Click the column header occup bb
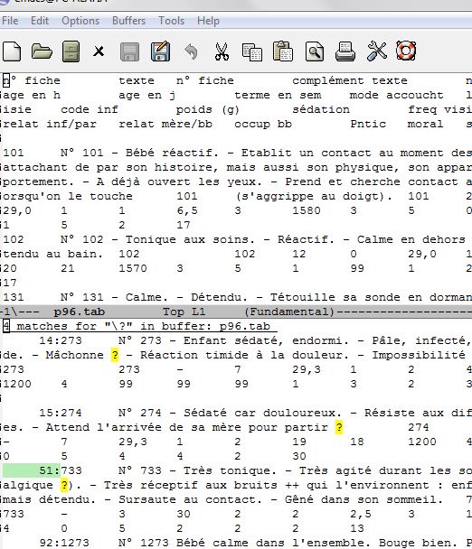The image size is (472, 549). pos(263,125)
